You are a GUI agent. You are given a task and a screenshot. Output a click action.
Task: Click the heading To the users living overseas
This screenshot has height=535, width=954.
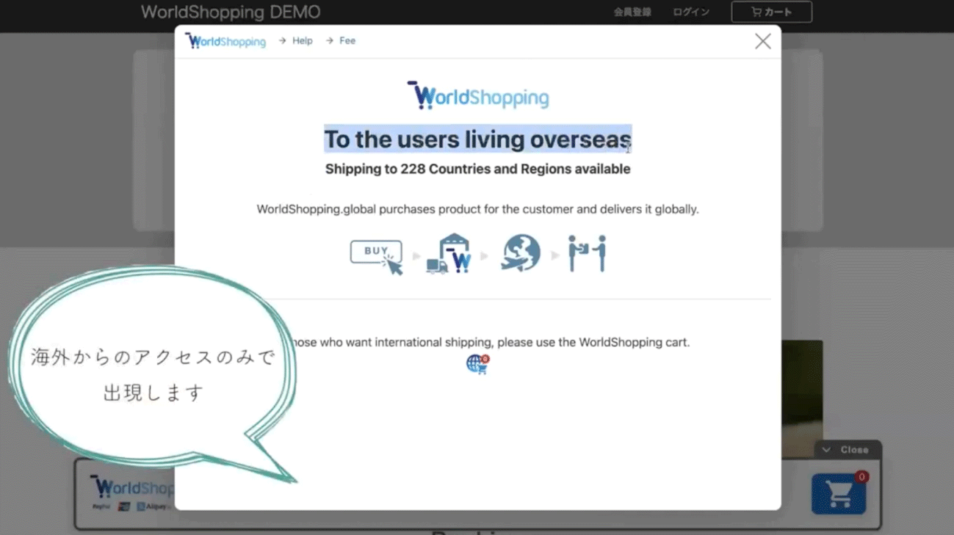[478, 139]
